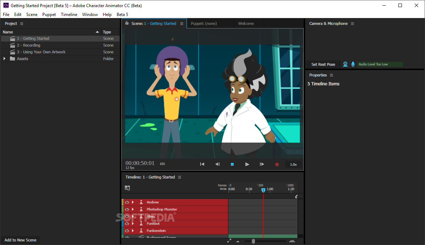Screen dimensions: 425x245
Task: Expand the Funkenstein track
Action: (x=133, y=231)
